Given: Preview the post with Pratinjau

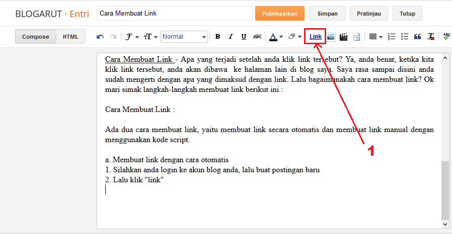Looking at the screenshot, I should (368, 14).
